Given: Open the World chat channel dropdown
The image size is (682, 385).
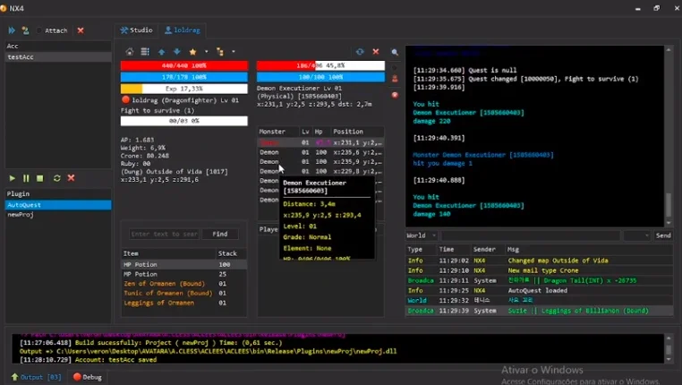Looking at the screenshot, I should (x=421, y=235).
